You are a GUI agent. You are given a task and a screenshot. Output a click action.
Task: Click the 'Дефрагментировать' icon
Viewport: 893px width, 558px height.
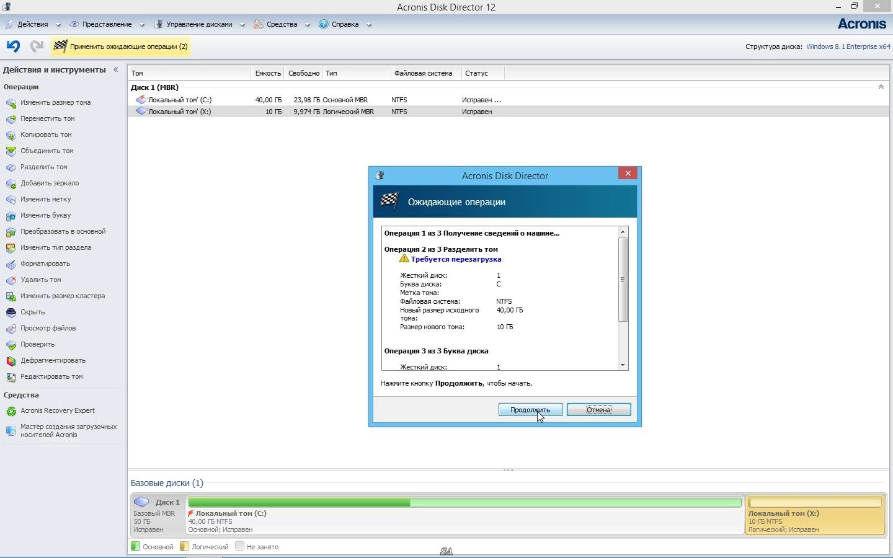click(x=11, y=361)
